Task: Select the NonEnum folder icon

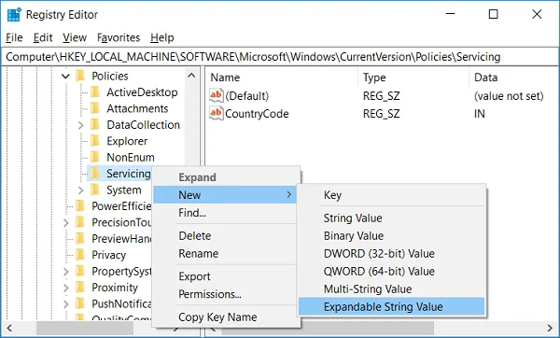Action: pyautogui.click(x=95, y=157)
